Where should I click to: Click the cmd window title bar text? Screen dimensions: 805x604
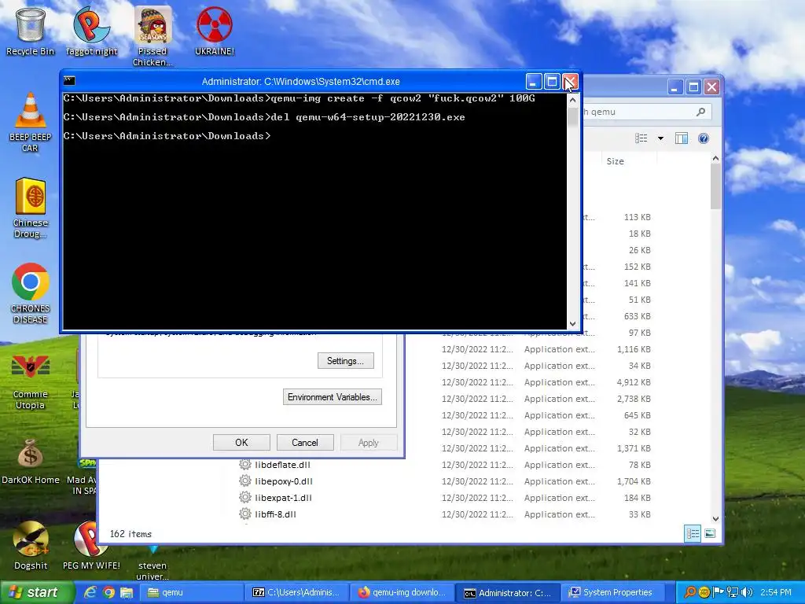(301, 82)
